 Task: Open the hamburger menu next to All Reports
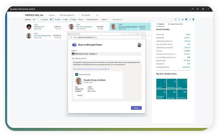click(97, 15)
